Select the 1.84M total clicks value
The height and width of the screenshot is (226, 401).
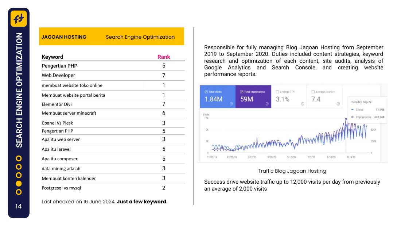click(x=214, y=99)
